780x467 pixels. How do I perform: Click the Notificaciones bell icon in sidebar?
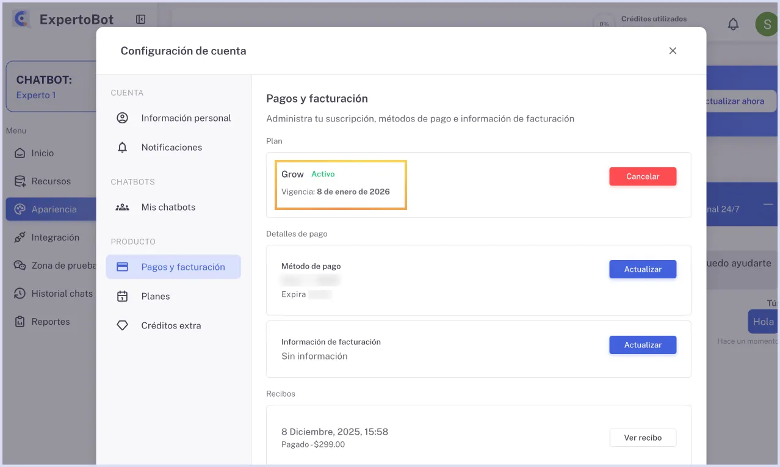[x=122, y=147]
